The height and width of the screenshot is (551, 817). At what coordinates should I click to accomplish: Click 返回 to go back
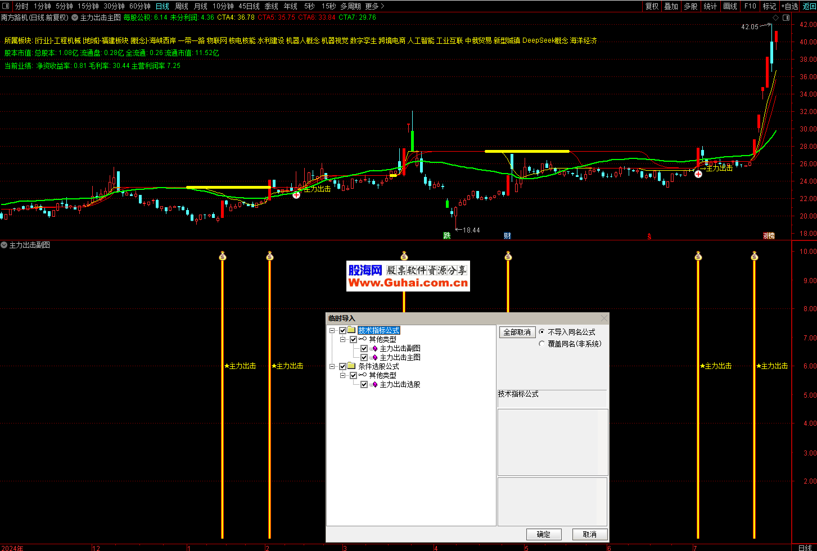[x=810, y=6]
